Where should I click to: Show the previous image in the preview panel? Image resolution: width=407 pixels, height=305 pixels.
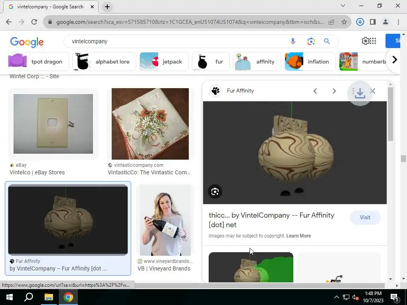[x=315, y=91]
